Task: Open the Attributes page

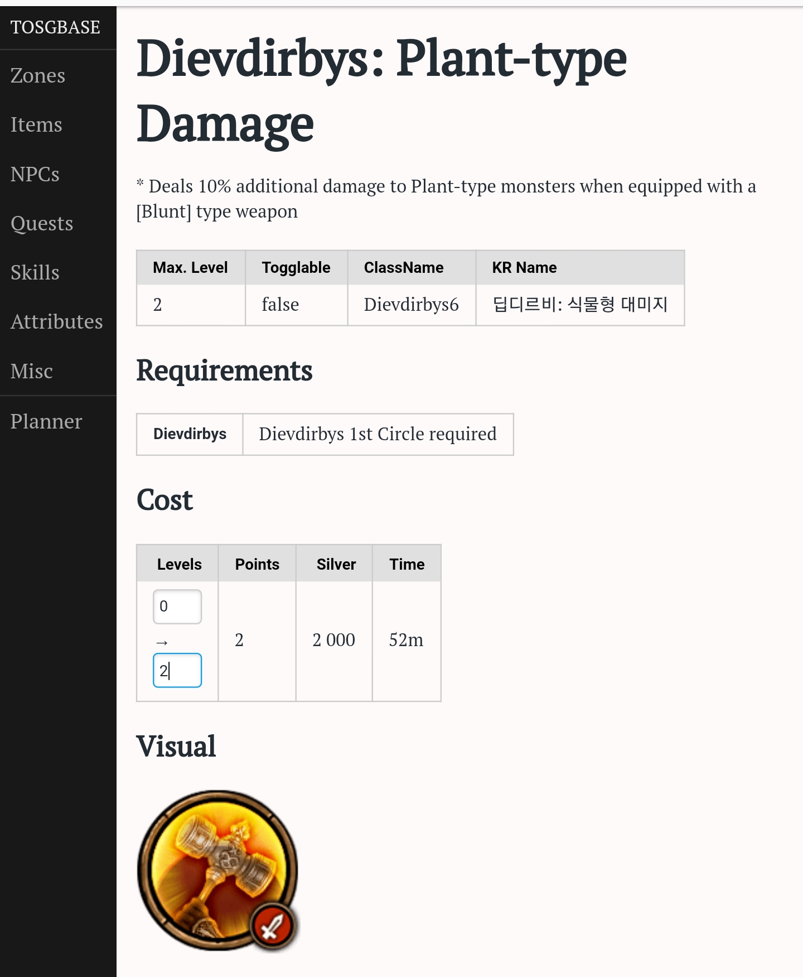Action: (56, 321)
